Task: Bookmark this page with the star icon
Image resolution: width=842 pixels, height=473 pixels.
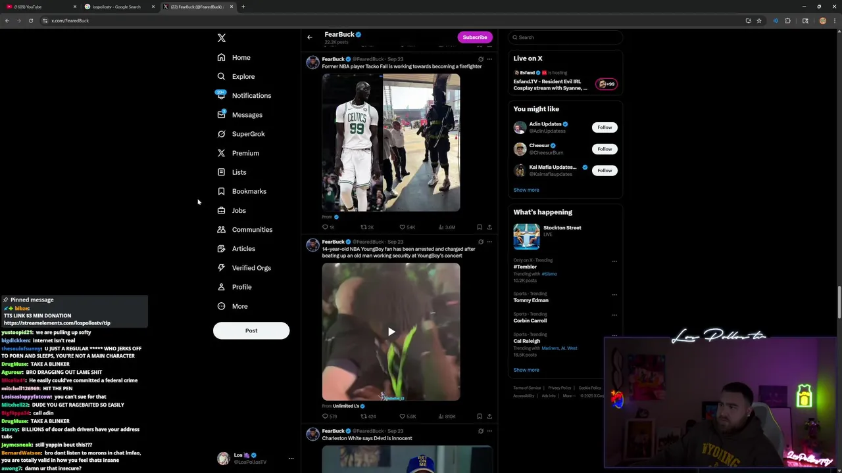Action: (759, 20)
